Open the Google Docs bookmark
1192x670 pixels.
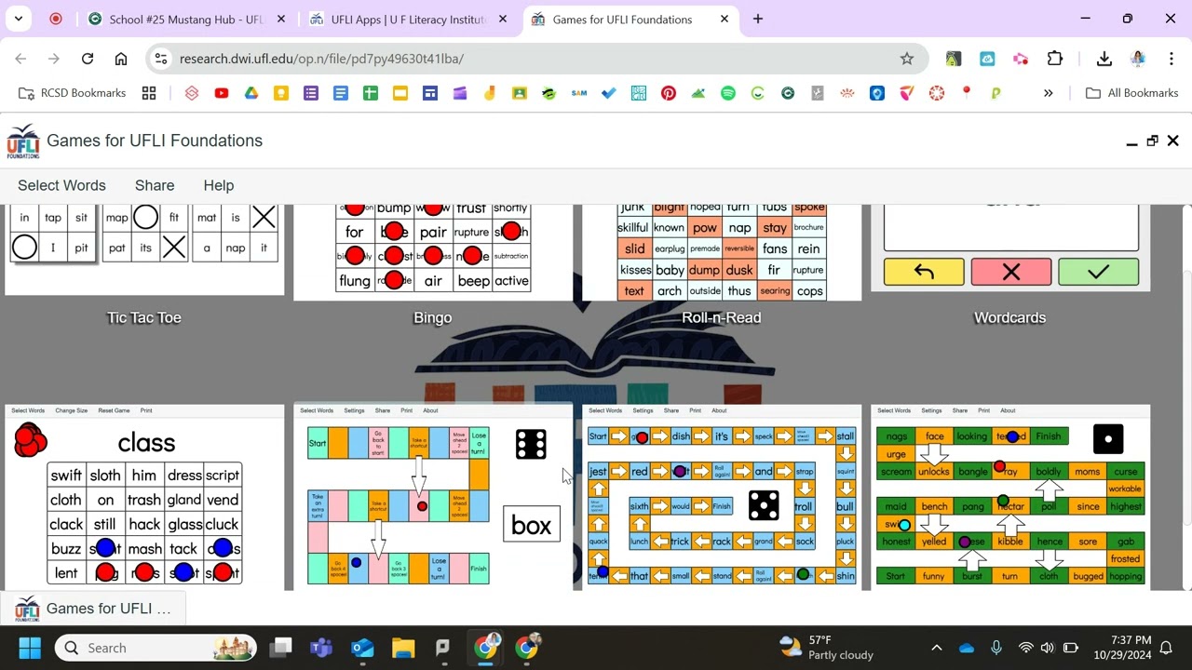point(341,93)
